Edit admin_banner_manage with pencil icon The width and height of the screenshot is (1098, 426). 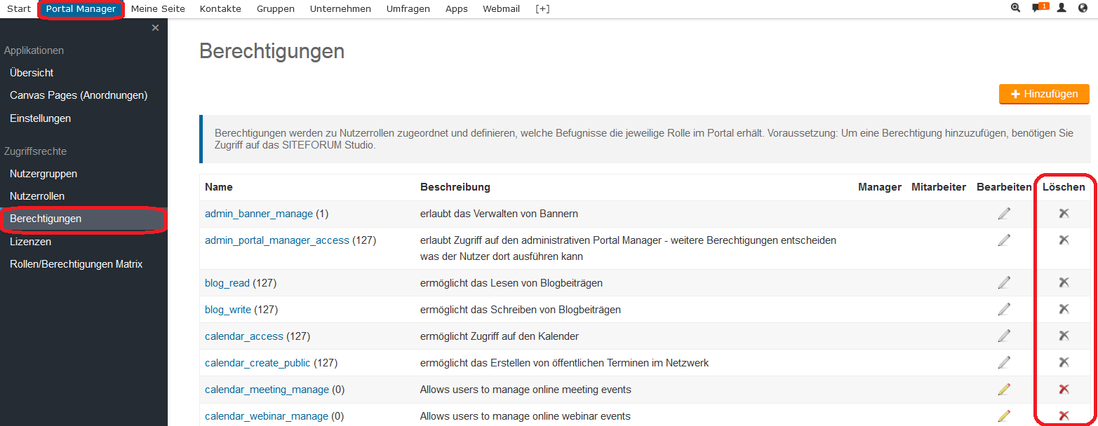[1004, 214]
